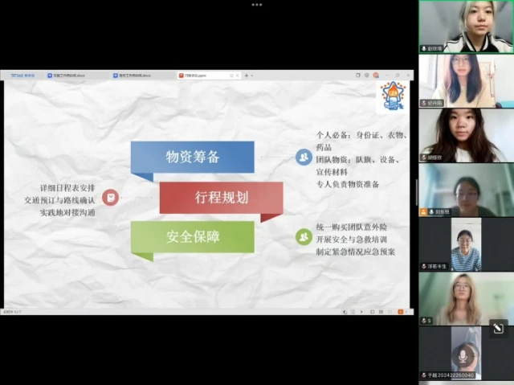Switch to the first docx document tab
The image size is (514, 385).
click(67, 76)
